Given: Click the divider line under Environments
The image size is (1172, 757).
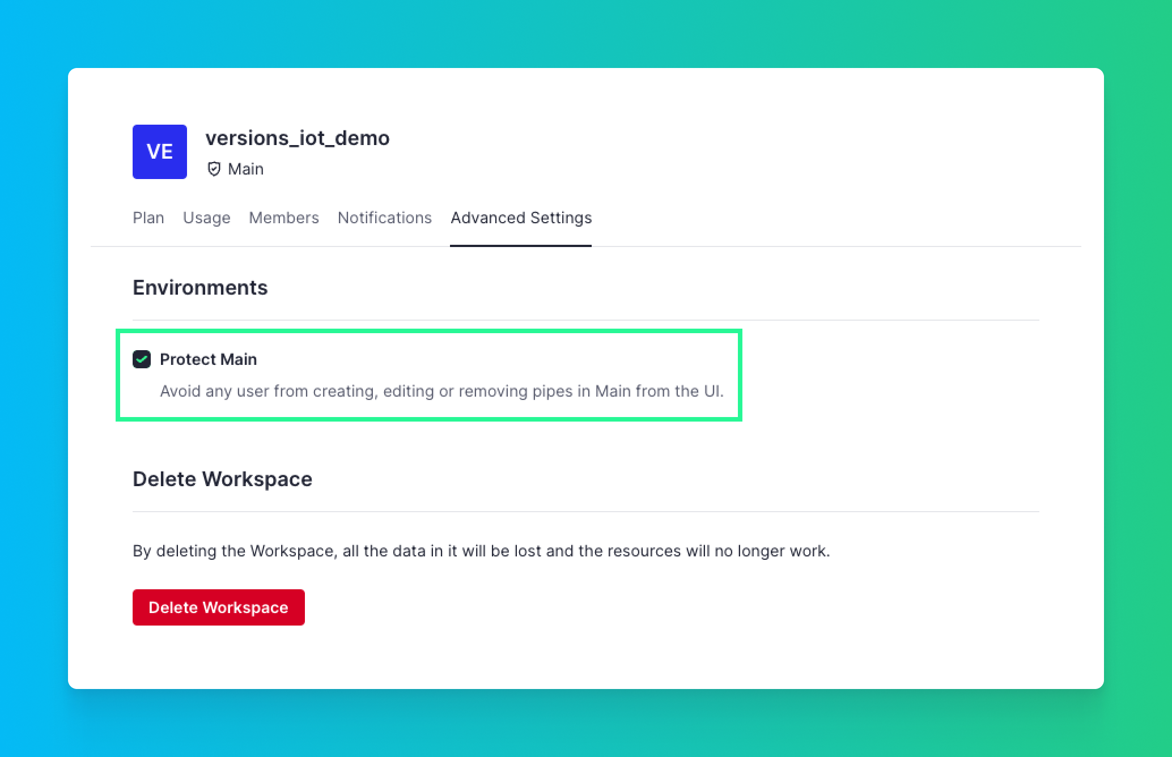Looking at the screenshot, I should 585,320.
